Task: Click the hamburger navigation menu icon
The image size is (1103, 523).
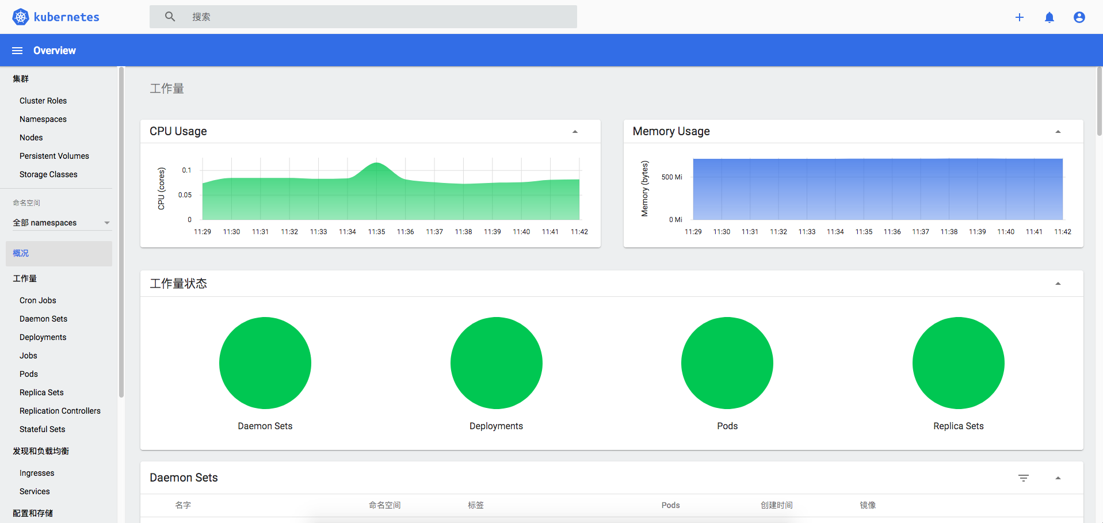Action: [17, 50]
